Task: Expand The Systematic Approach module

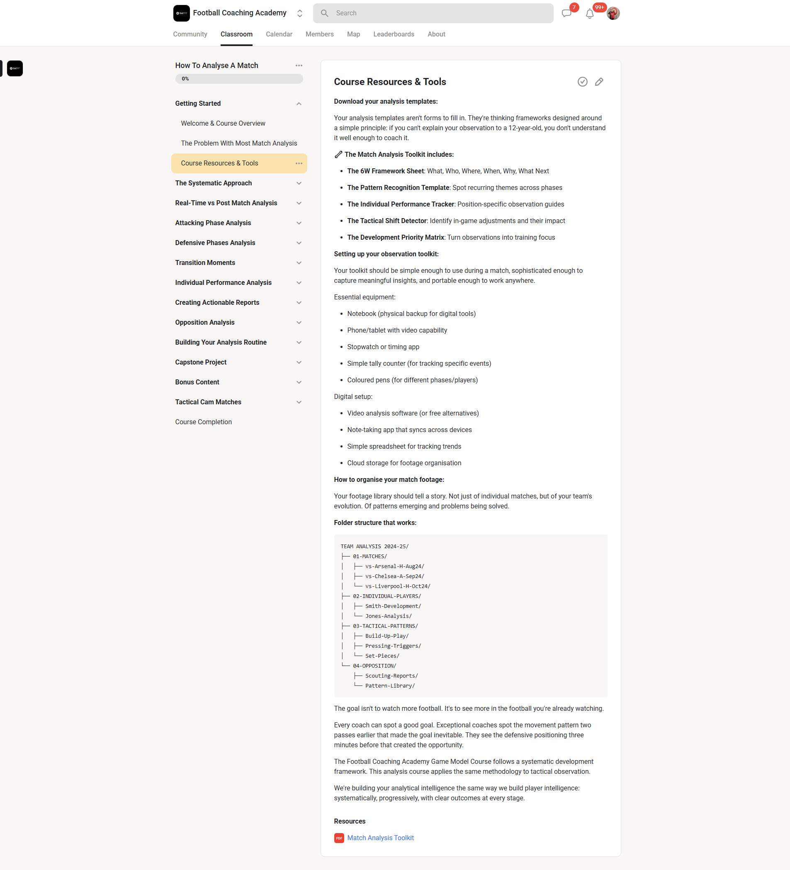Action: [x=299, y=183]
